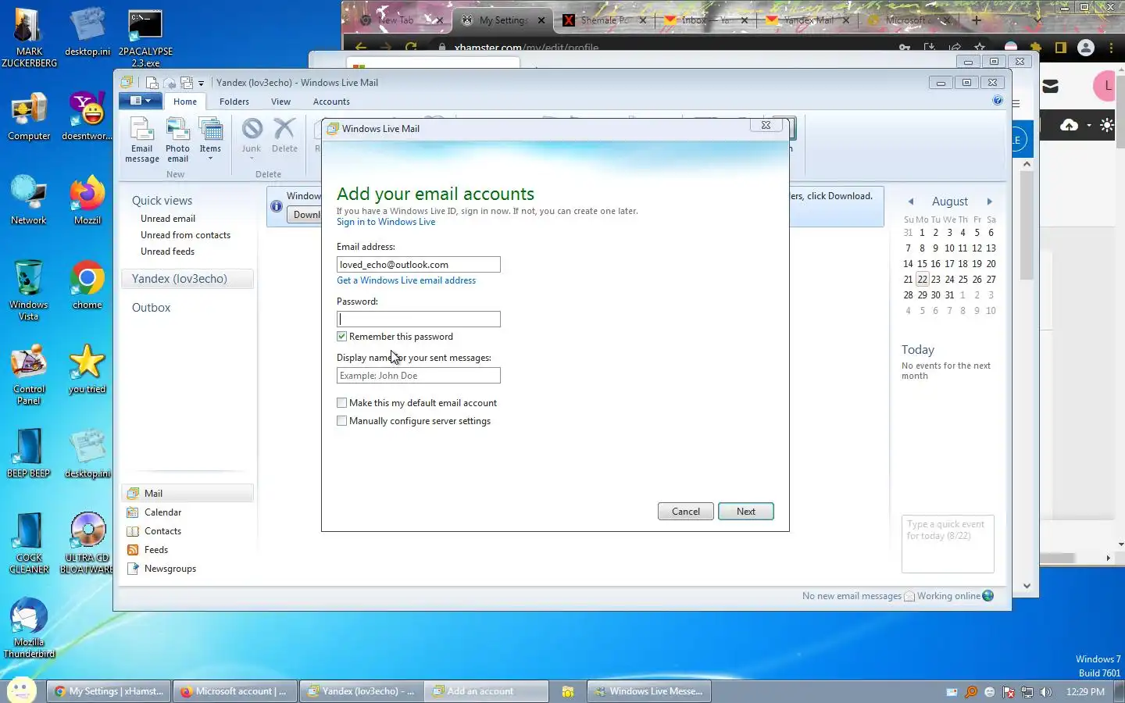Open the Accounts ribbon tab
The image size is (1125, 703).
pyautogui.click(x=331, y=102)
